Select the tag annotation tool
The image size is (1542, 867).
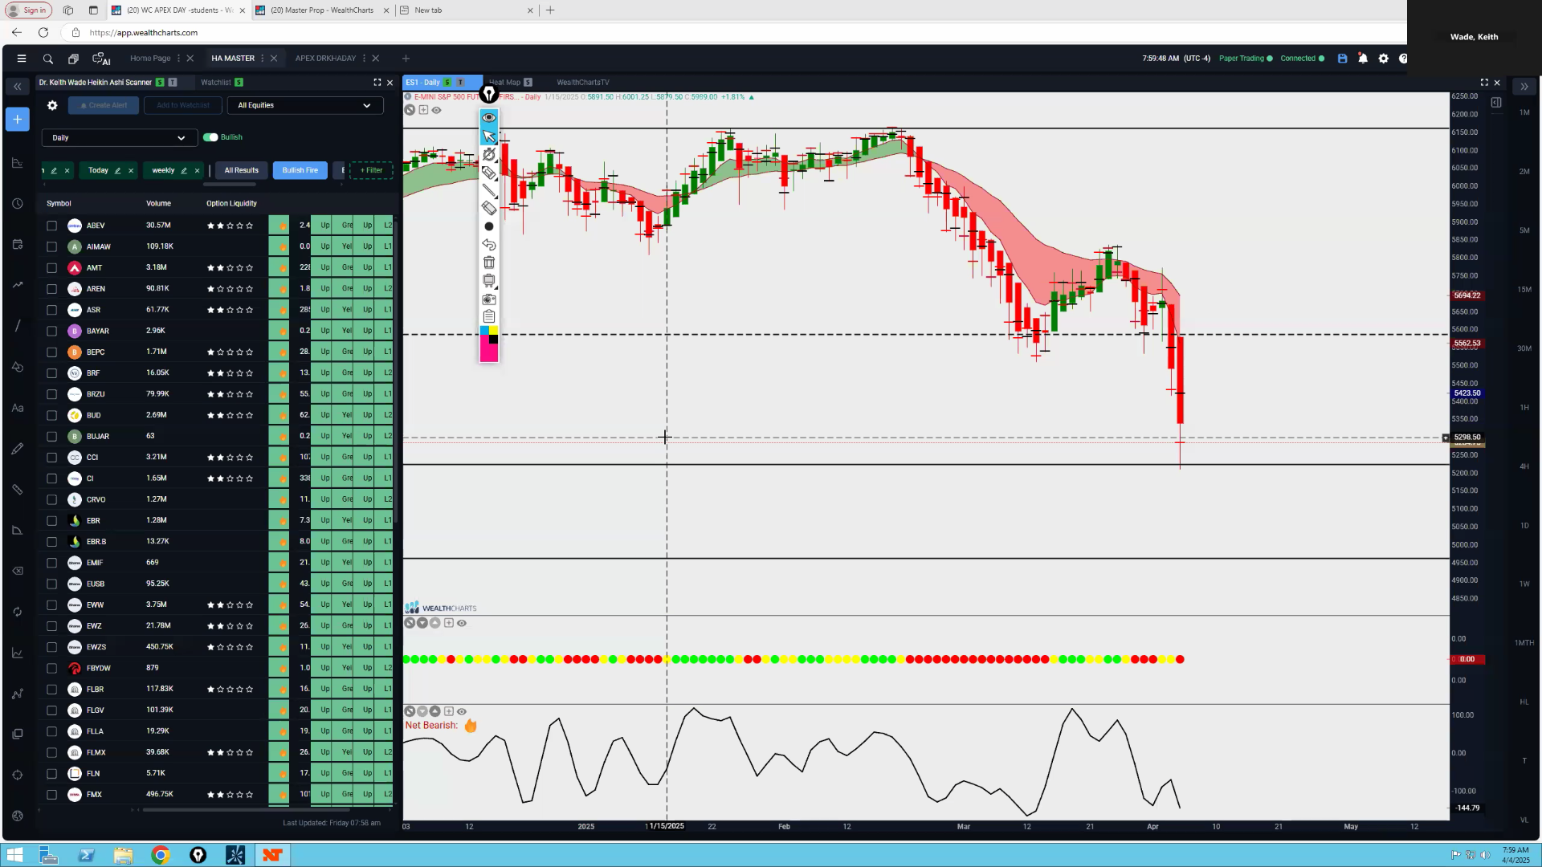pyautogui.click(x=489, y=173)
